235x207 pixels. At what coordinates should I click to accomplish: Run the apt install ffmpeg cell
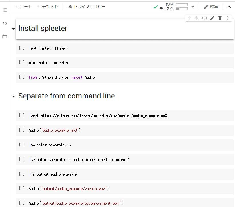click(22, 48)
